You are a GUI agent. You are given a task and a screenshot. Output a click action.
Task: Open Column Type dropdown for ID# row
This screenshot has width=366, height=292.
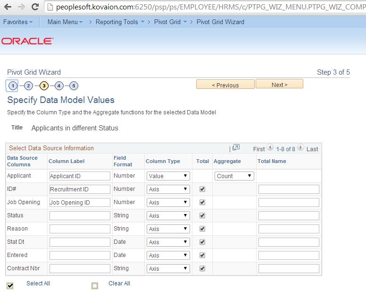click(168, 189)
